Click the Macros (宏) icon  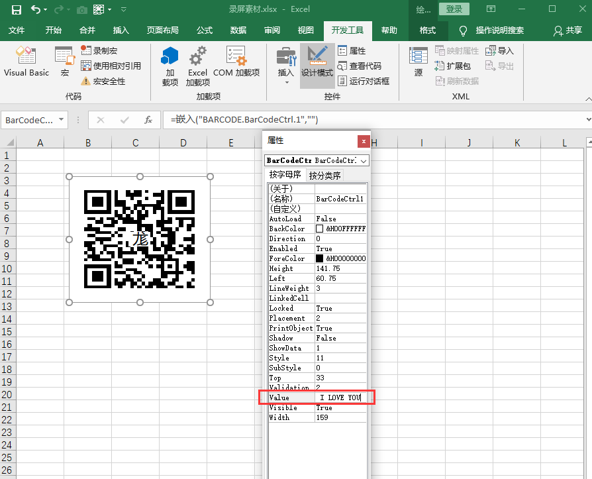[x=65, y=63]
